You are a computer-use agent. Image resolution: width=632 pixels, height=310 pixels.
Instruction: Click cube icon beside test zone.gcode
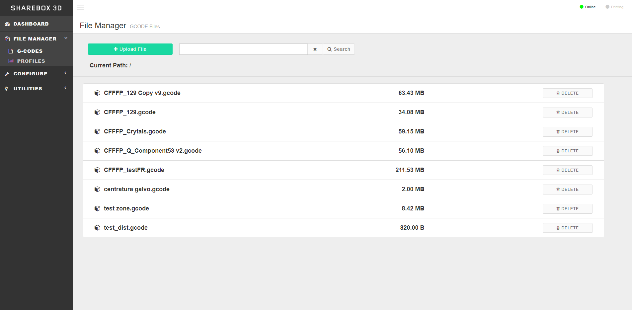click(97, 208)
